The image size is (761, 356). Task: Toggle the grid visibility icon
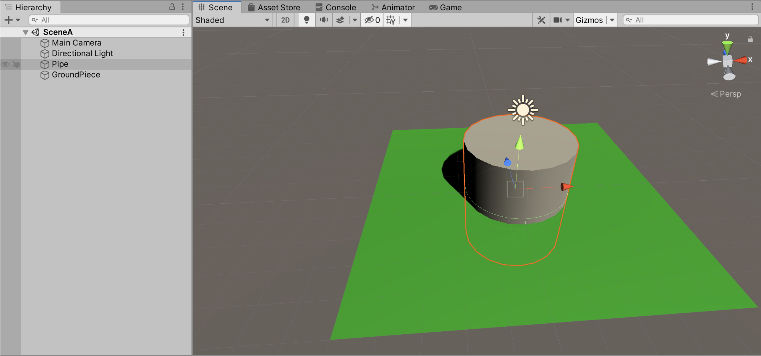click(391, 20)
